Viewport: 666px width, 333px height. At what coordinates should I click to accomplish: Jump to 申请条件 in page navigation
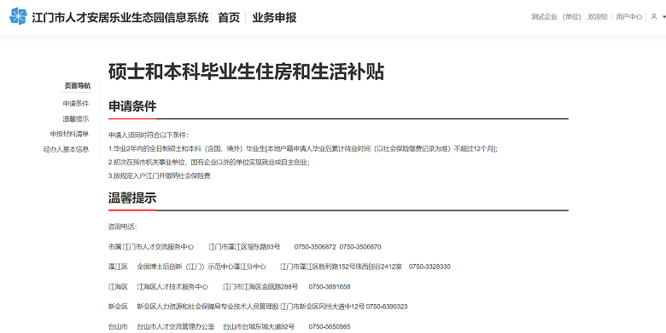pyautogui.click(x=76, y=103)
